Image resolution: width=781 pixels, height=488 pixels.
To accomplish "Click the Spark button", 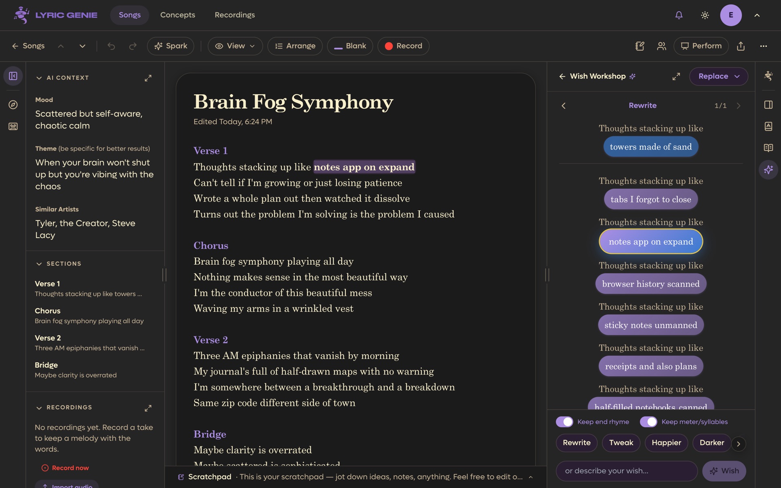I will (170, 46).
